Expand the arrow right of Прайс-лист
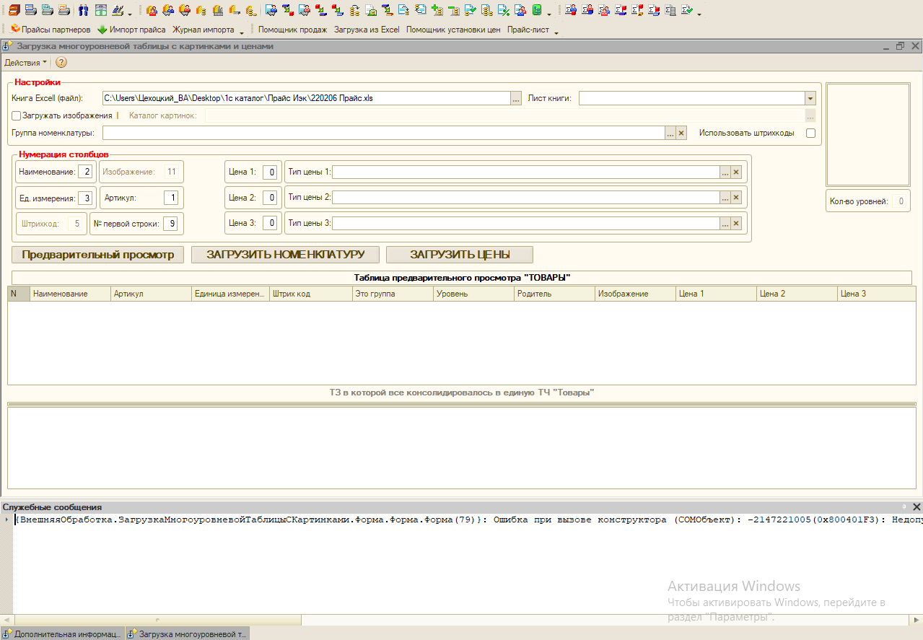This screenshot has width=923, height=640. coord(556,32)
